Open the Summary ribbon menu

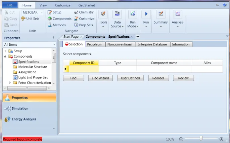coord(161,14)
